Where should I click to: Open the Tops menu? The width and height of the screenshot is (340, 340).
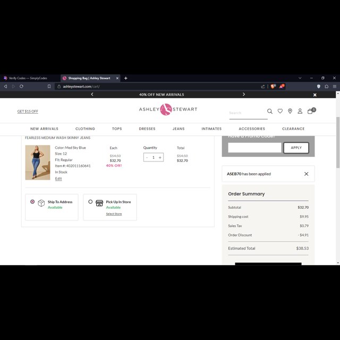tap(117, 129)
